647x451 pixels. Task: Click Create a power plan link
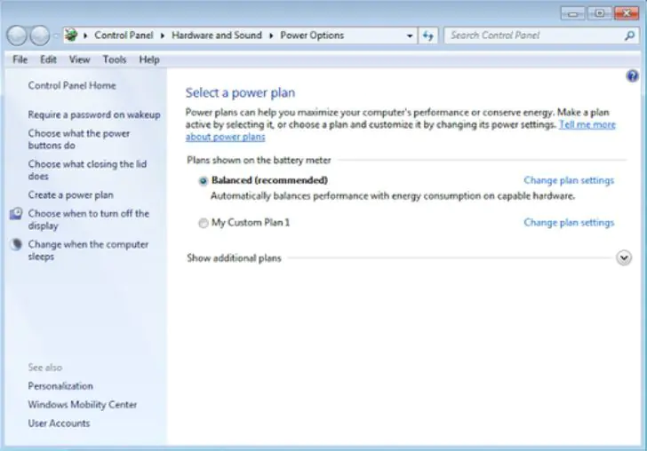(x=70, y=194)
